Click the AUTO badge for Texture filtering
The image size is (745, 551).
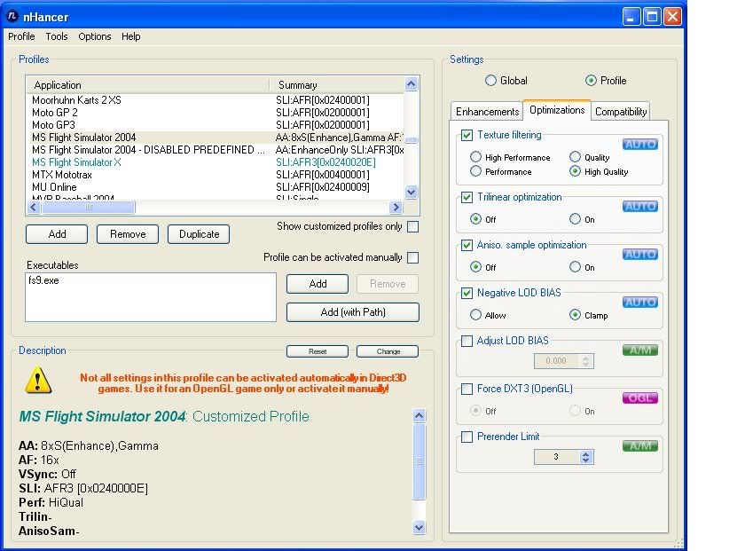pyautogui.click(x=640, y=144)
